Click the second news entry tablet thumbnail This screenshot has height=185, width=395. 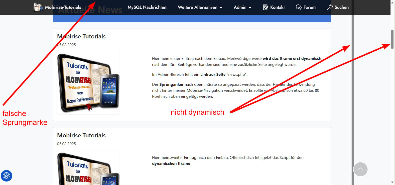point(88,168)
